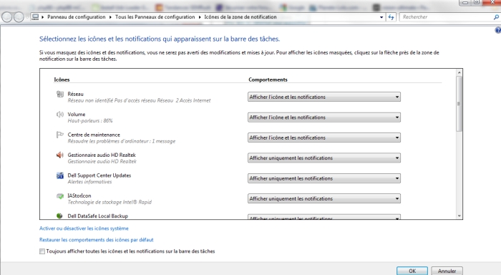Screen dimensions: 501x275
Task: Click the Alertes informatives description text
Action: click(89, 182)
